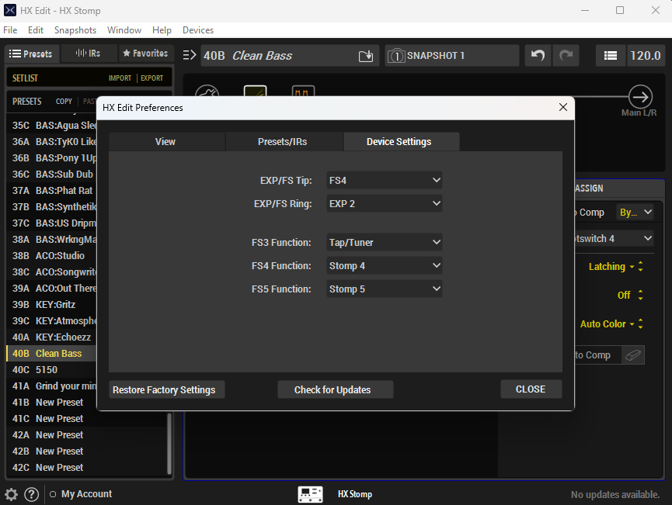Switch to the Presets panel tab
The image size is (672, 505).
point(32,54)
